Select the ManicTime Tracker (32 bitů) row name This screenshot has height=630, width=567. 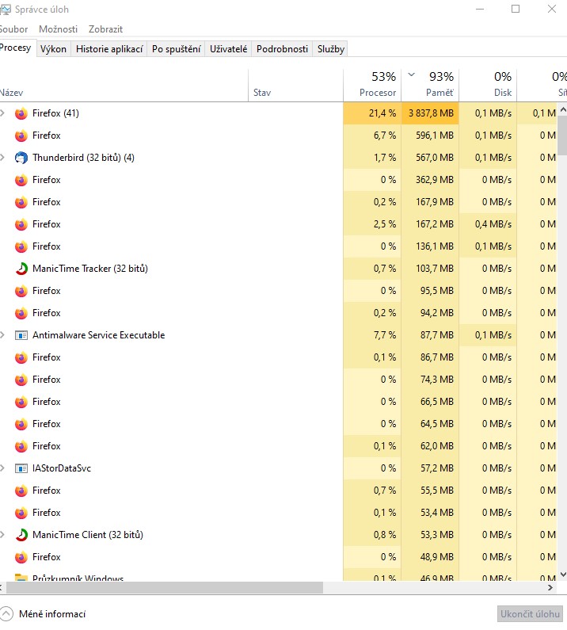pos(90,269)
